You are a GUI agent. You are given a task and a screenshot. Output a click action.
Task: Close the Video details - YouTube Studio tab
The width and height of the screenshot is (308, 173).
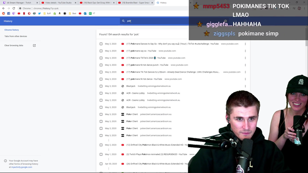(76, 3)
